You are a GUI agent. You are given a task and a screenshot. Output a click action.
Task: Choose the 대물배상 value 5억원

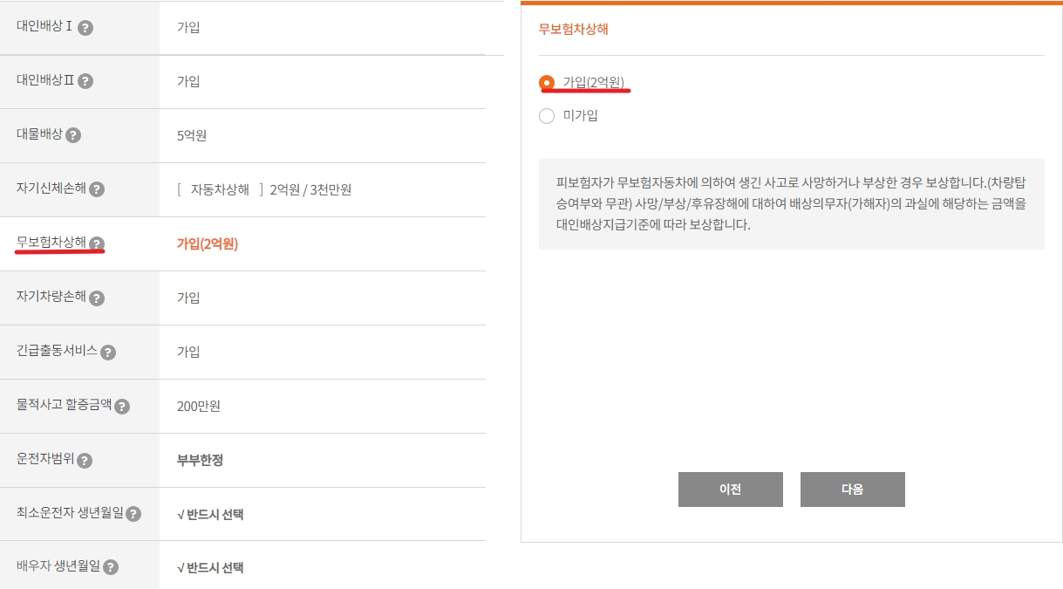point(192,135)
